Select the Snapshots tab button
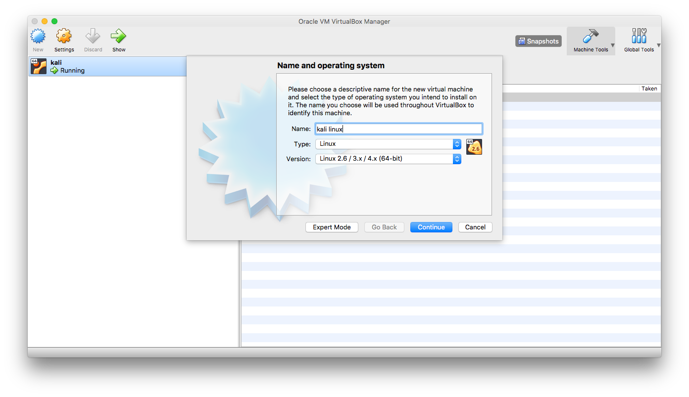The width and height of the screenshot is (689, 397). point(538,41)
